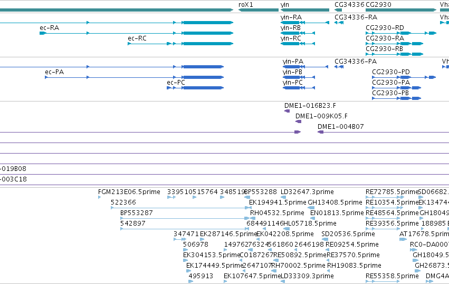Click EST RH19083.5prime

point(329,271)
